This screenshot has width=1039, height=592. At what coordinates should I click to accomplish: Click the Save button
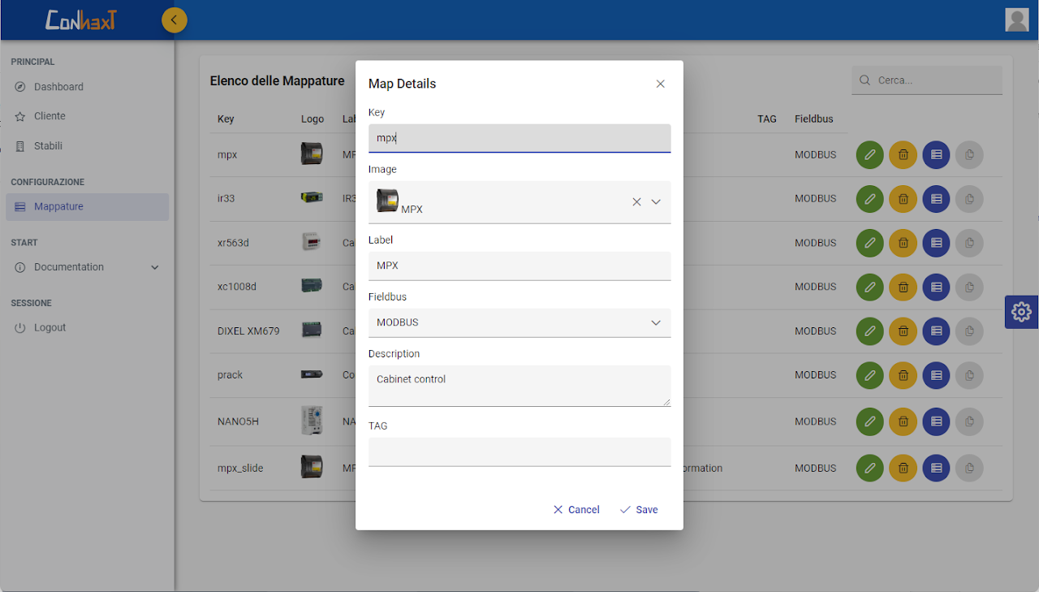[x=639, y=510]
